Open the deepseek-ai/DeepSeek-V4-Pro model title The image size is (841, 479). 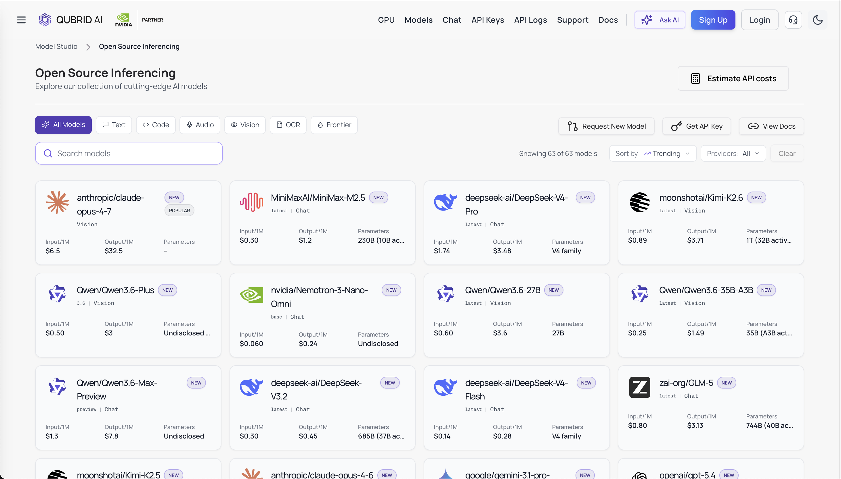(517, 204)
